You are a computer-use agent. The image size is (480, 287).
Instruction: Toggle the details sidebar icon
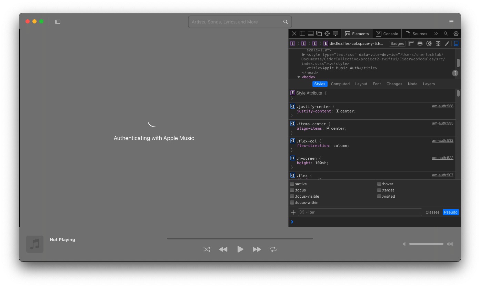click(x=456, y=43)
